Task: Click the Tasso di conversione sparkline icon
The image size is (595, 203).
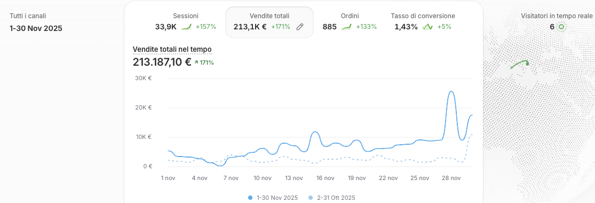Action: click(427, 27)
